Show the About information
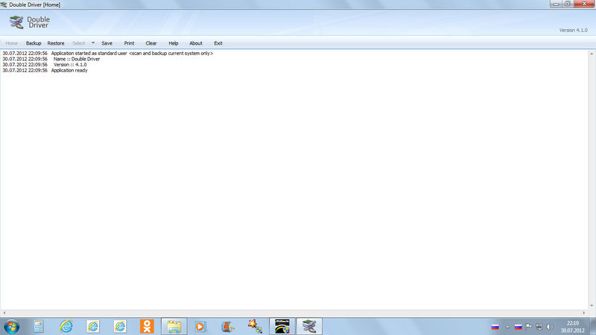This screenshot has width=596, height=335. [x=196, y=43]
